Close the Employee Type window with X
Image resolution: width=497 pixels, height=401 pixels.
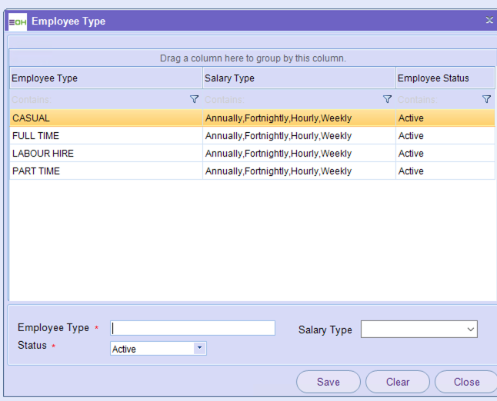coord(489,21)
